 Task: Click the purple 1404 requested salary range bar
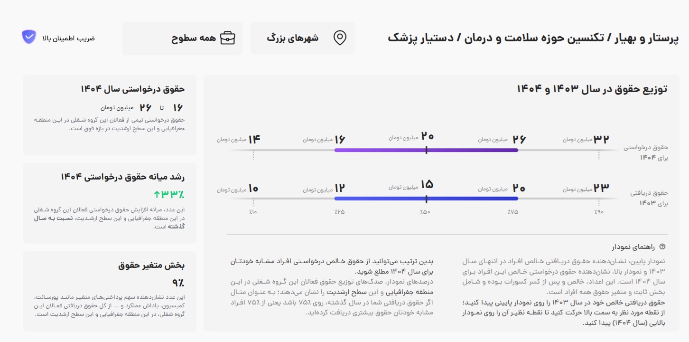pyautogui.click(x=380, y=150)
